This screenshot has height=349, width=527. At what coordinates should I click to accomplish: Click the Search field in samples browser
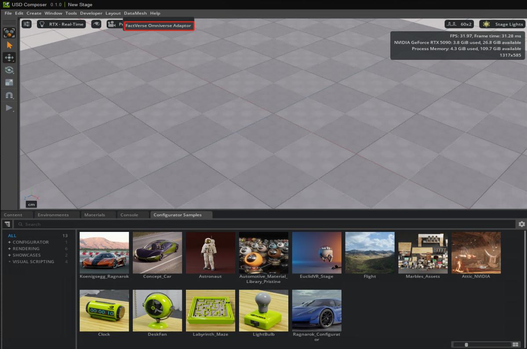(265, 224)
